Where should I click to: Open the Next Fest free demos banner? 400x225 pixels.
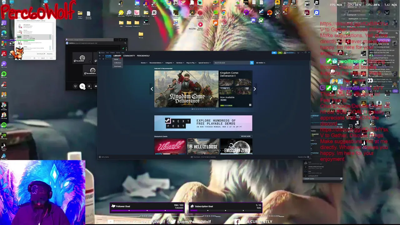(203, 123)
